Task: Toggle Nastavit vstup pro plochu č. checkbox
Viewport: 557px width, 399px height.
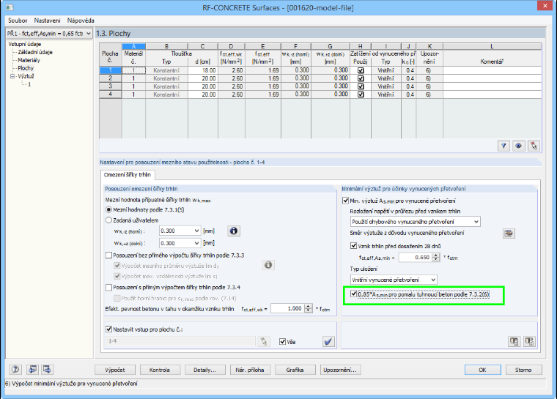Action: coord(108,329)
